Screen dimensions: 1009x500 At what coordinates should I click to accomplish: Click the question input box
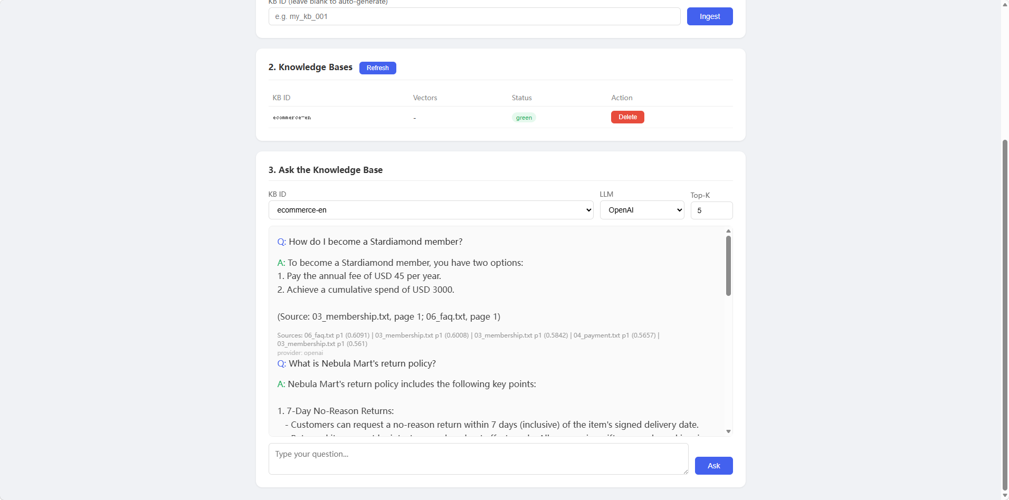(x=478, y=458)
